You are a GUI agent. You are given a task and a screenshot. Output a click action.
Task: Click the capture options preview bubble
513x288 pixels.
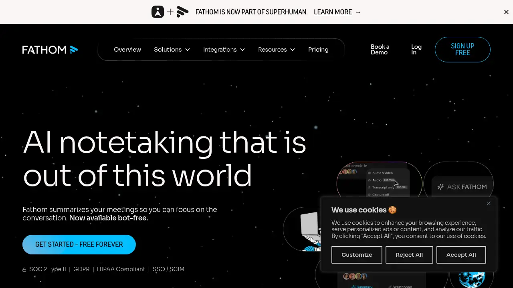point(379,179)
